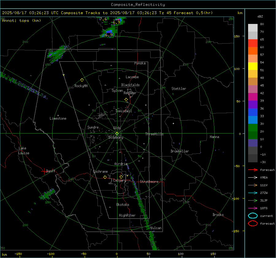The image size is (276, 258).
Task: Click the Lake Louise label
Action: point(24,151)
